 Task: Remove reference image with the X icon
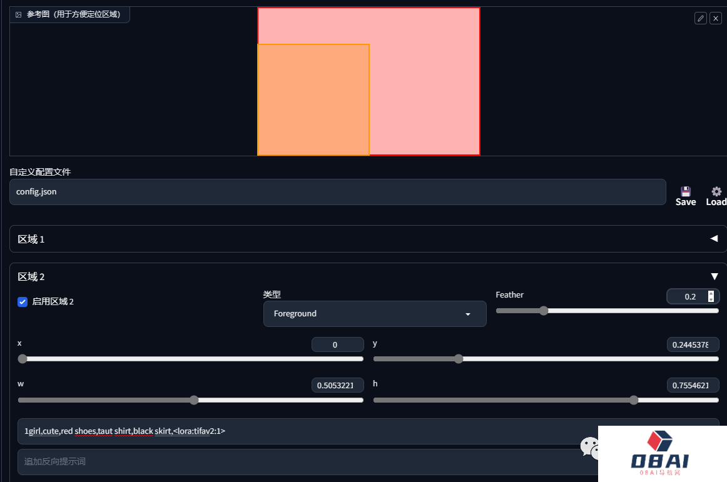click(x=715, y=18)
